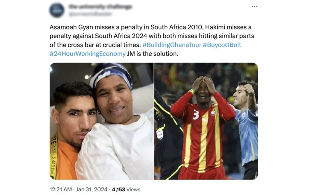This screenshot has height=195, width=312.
Task: Open the #BuildingGhanaTour hashtag
Action: click(172, 45)
